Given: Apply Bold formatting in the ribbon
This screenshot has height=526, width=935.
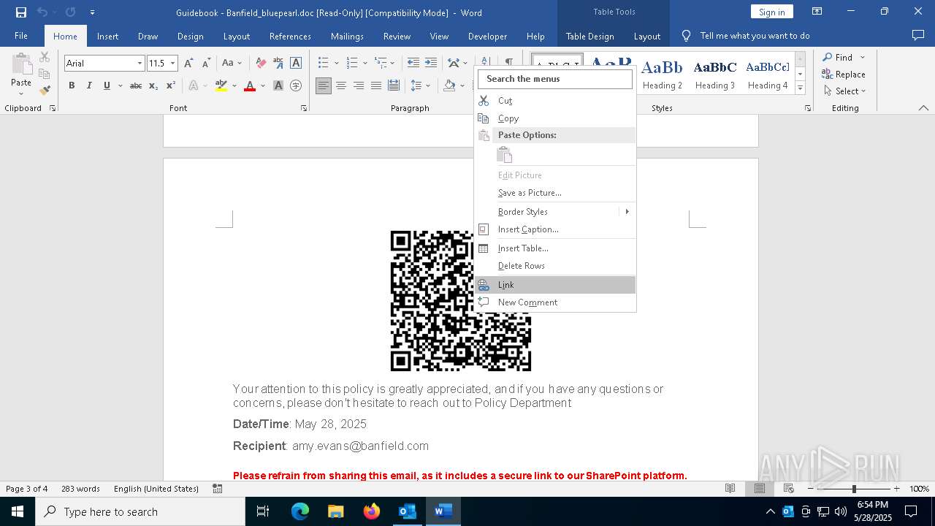Looking at the screenshot, I should pos(72,85).
